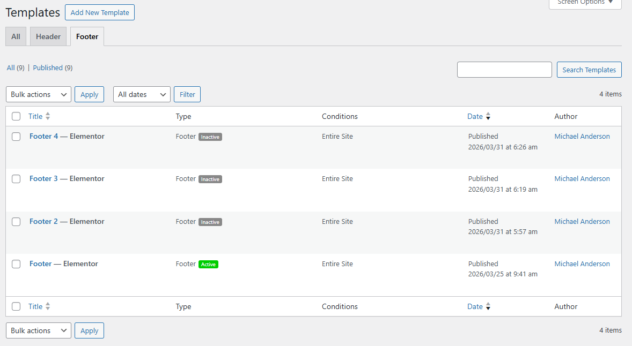632x346 pixels.
Task: Click the Search Templates button
Action: click(589, 69)
